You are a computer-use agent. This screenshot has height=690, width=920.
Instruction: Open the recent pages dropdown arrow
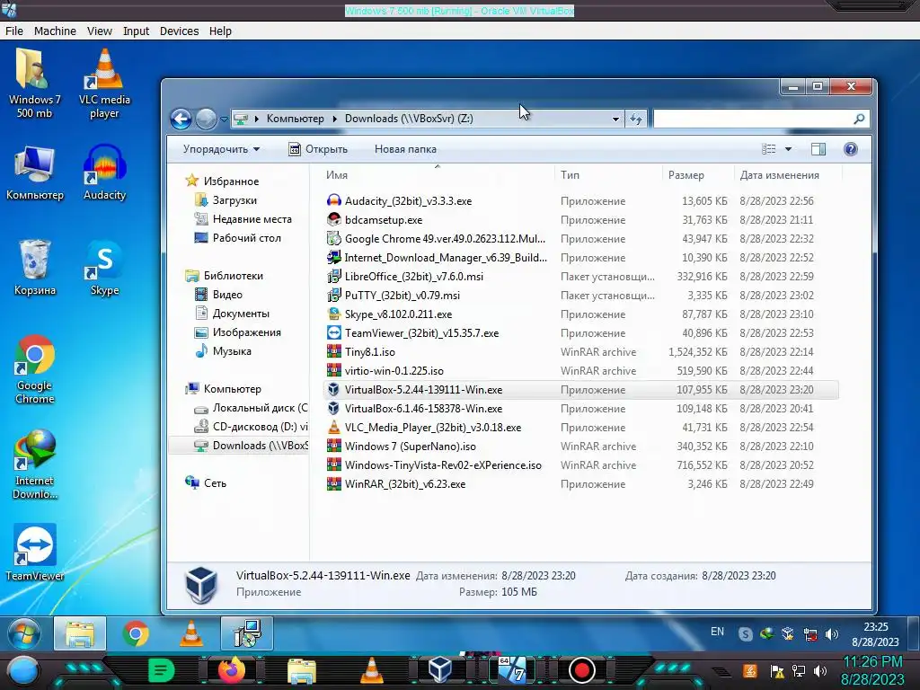pyautogui.click(x=224, y=119)
